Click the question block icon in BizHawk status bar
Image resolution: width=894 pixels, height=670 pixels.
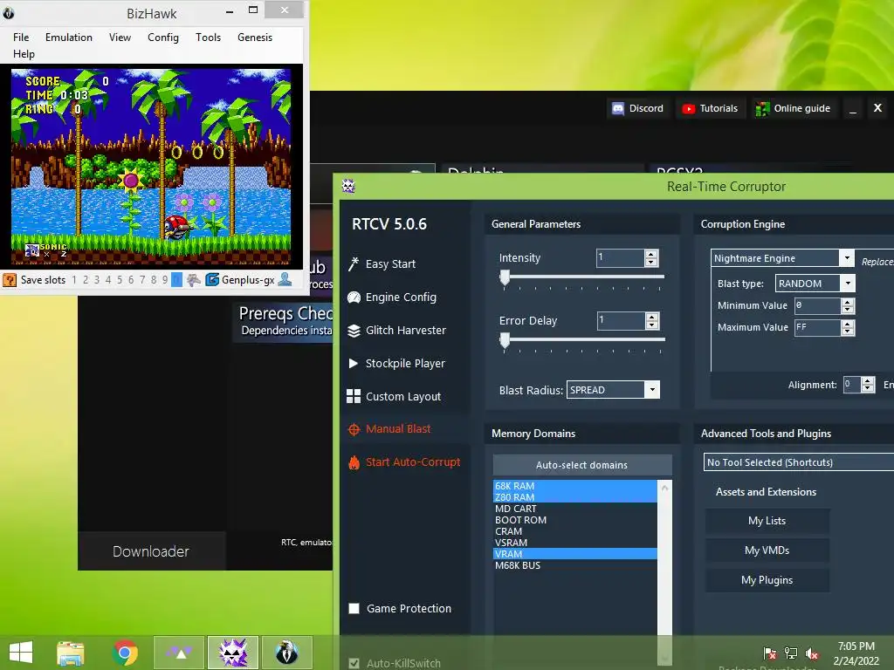point(10,280)
